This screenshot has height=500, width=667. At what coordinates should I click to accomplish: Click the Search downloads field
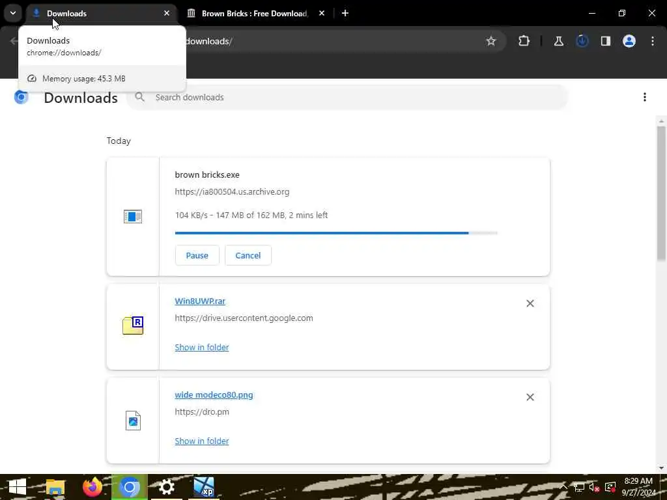coord(347,98)
